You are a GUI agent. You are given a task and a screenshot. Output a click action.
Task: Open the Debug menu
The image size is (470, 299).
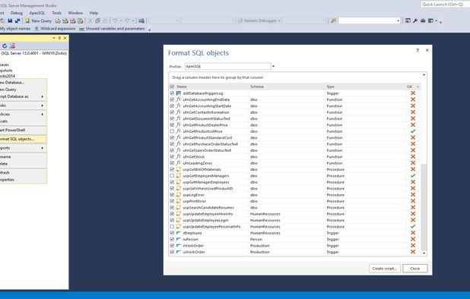pos(17,13)
